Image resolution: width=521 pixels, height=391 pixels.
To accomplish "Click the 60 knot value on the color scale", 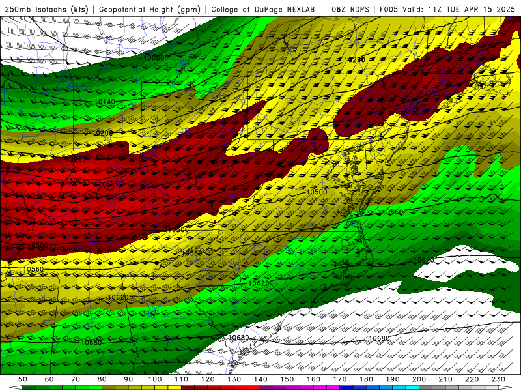I will click(49, 379).
